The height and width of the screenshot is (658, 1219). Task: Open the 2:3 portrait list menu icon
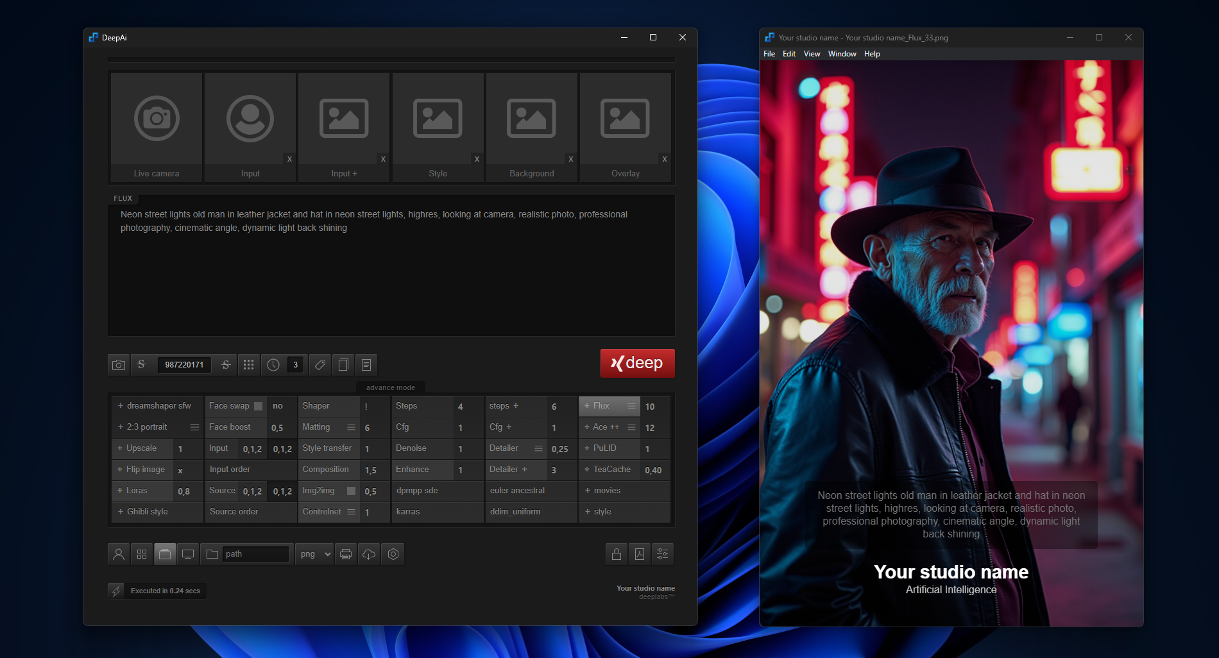click(194, 427)
